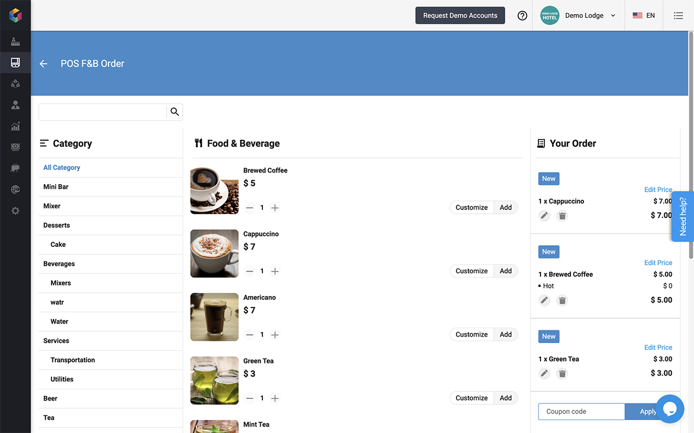Open the POS register sidebar icon
This screenshot has height=433, width=694.
15,63
